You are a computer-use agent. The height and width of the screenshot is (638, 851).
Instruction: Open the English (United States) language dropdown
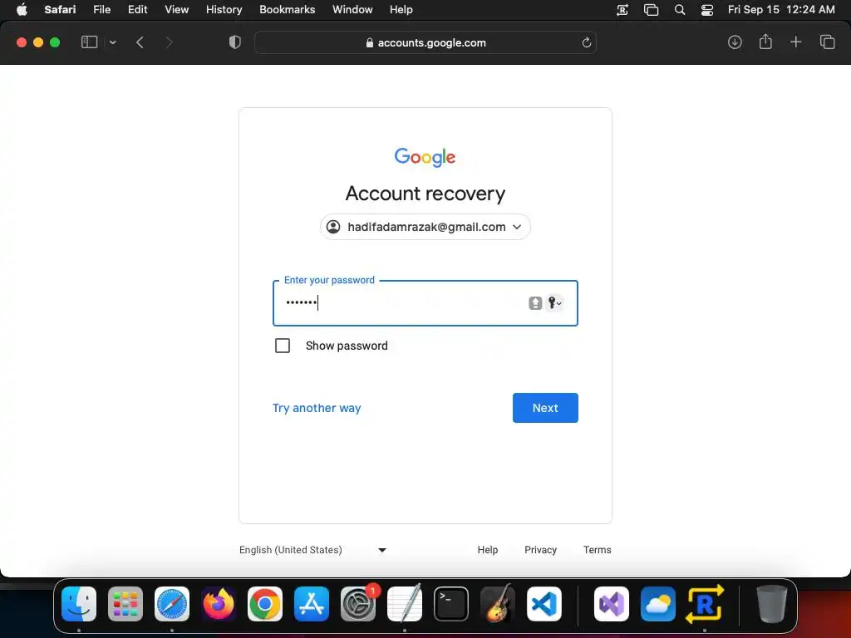312,550
